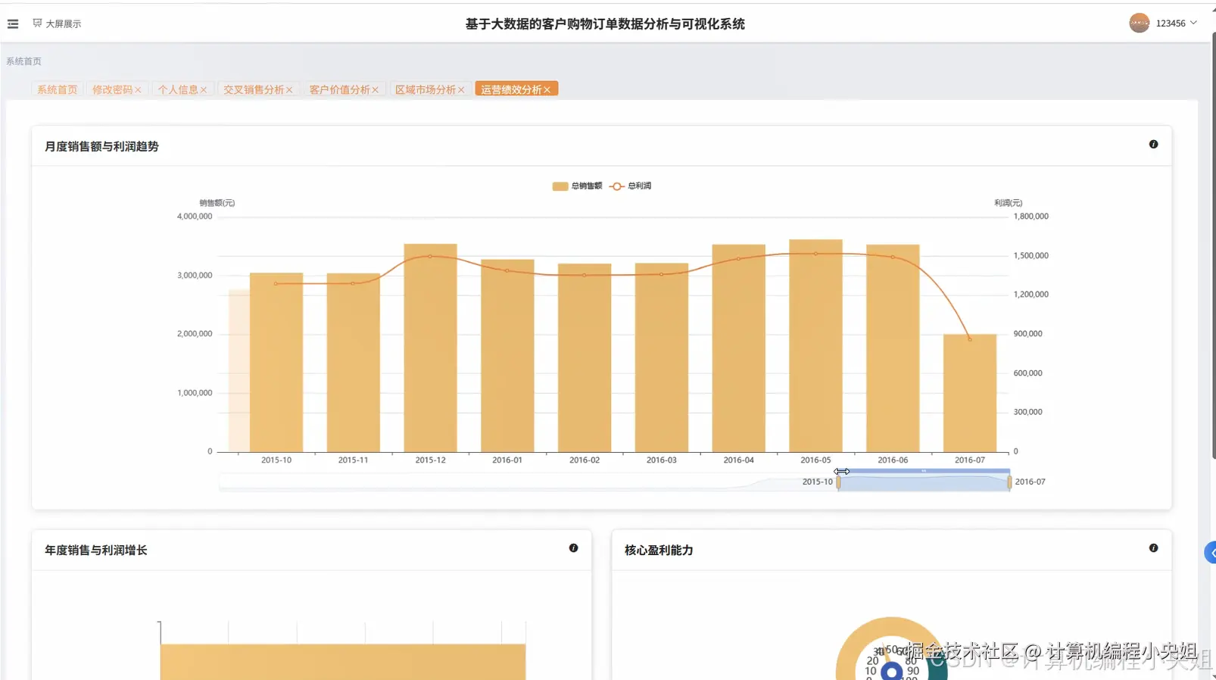Screen dimensions: 1216x680
Task: Open info icon for 年度销售与利润增长 card
Action: coord(573,547)
